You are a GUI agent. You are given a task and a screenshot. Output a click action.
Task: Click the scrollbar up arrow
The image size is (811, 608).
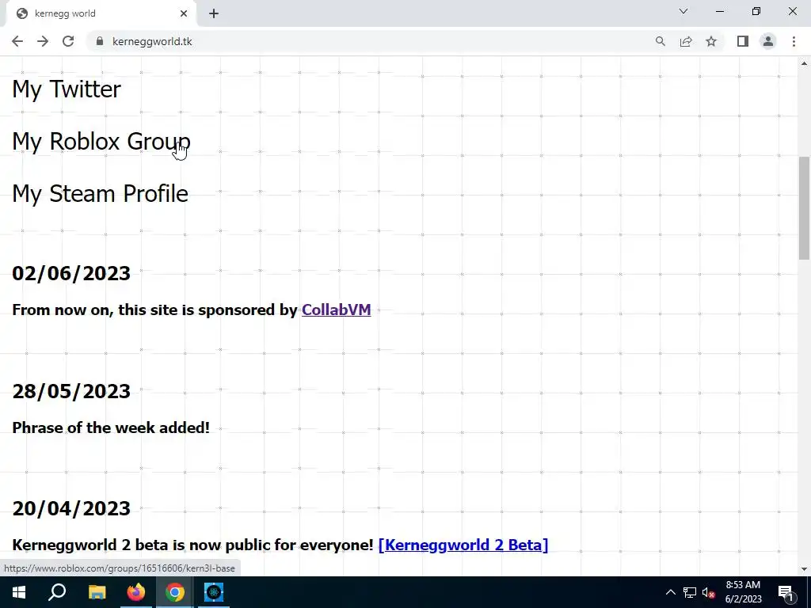click(x=804, y=63)
